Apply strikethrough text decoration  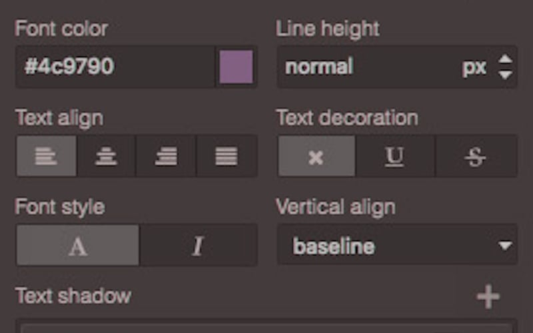click(x=476, y=157)
